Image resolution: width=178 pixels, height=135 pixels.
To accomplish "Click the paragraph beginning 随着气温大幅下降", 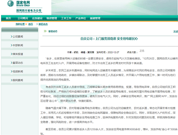I will pyautogui.click(x=108, y=115).
